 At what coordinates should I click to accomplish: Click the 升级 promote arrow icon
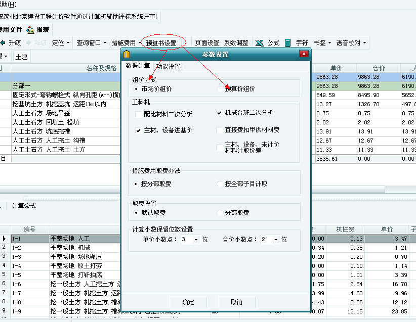pos(3,43)
